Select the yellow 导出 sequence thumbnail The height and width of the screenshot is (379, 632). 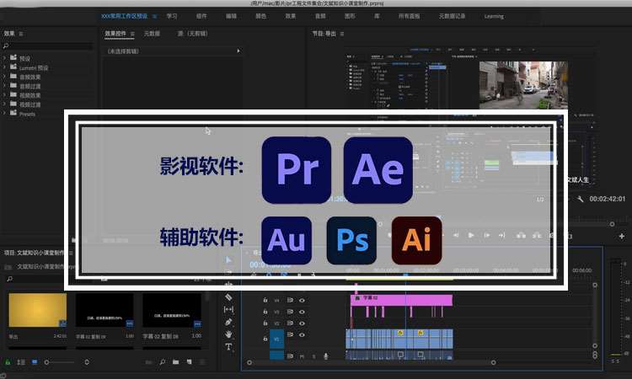point(37,311)
